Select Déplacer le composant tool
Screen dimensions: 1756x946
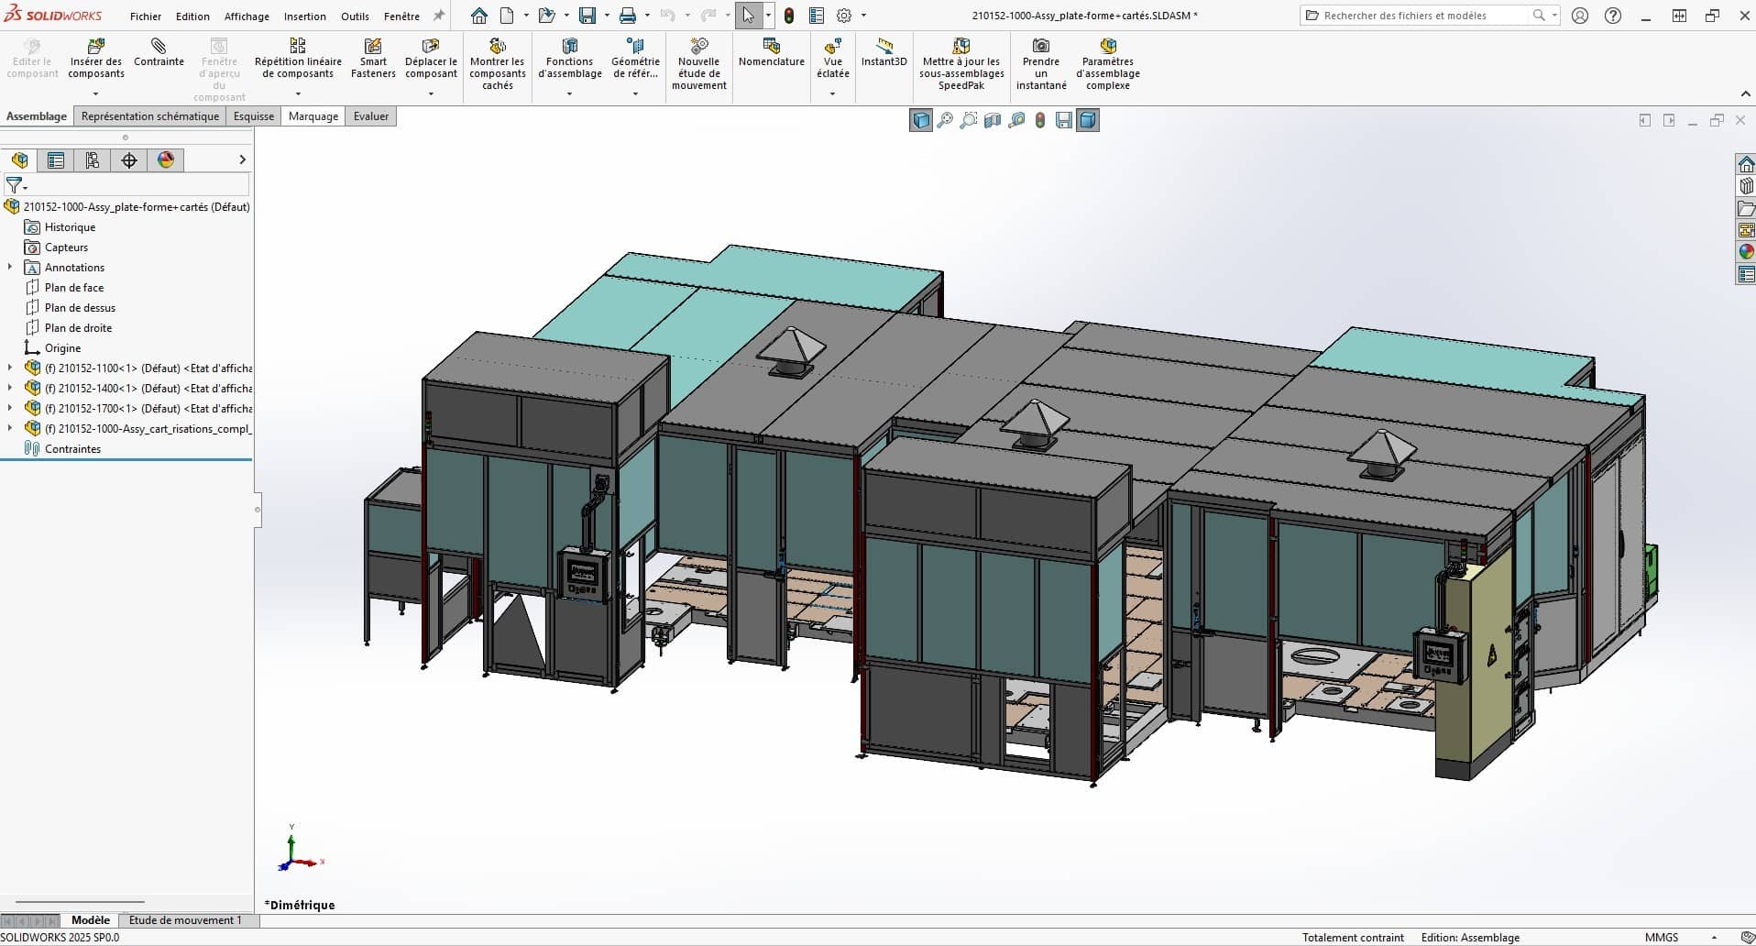click(x=431, y=59)
